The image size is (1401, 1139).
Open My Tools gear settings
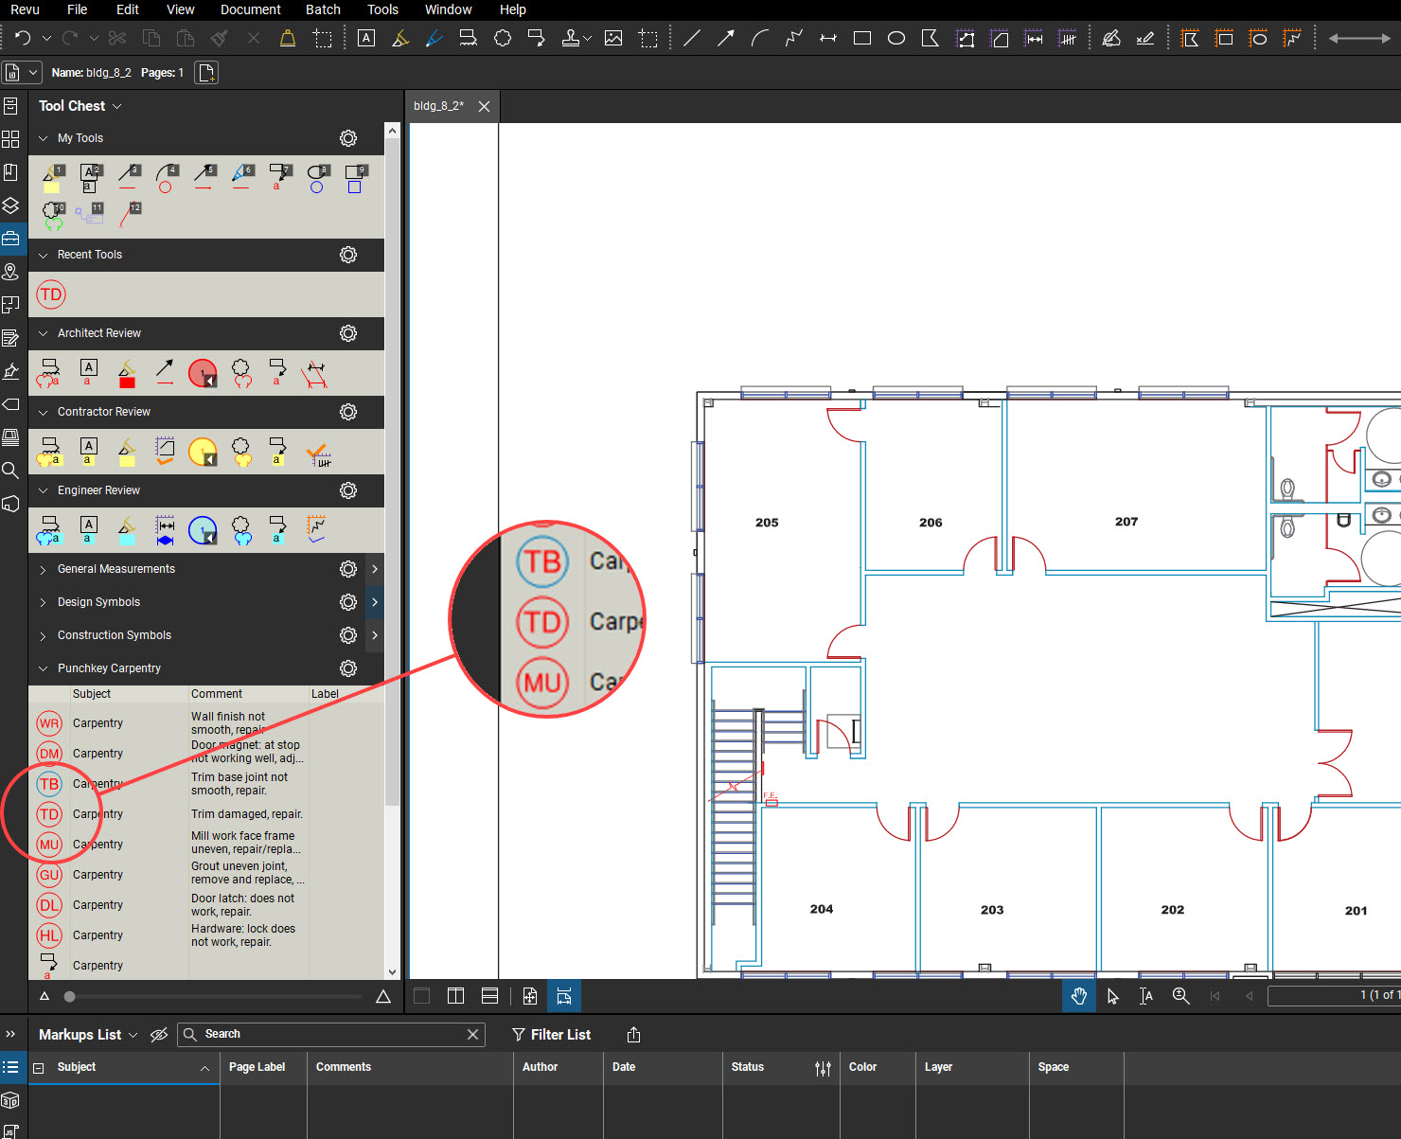tap(348, 138)
